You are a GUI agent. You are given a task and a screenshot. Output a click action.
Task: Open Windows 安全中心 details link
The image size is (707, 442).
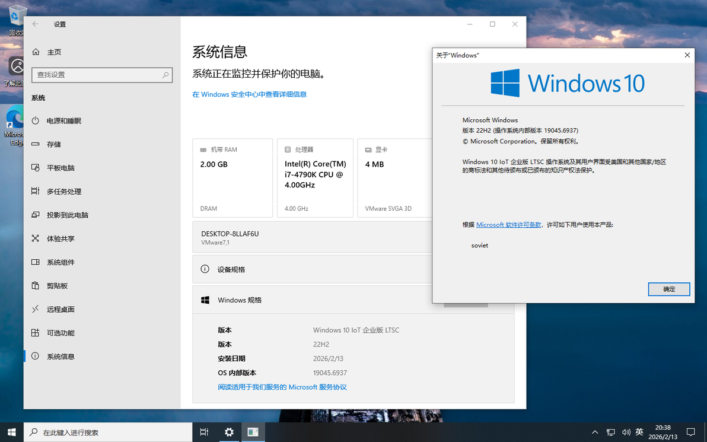point(249,94)
